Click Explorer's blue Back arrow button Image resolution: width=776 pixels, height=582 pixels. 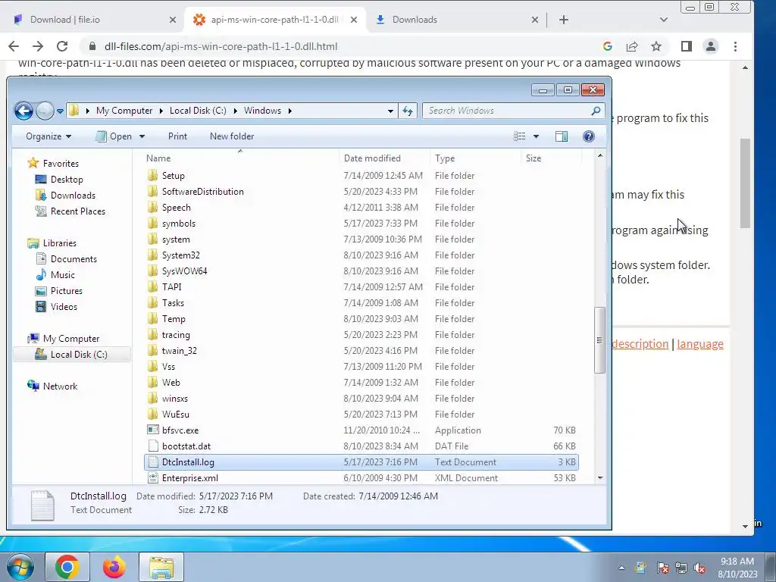coord(23,111)
